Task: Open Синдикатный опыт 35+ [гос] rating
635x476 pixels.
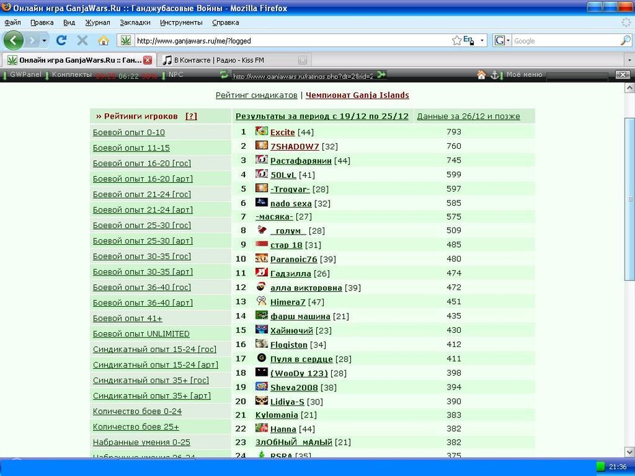Action: 151,380
